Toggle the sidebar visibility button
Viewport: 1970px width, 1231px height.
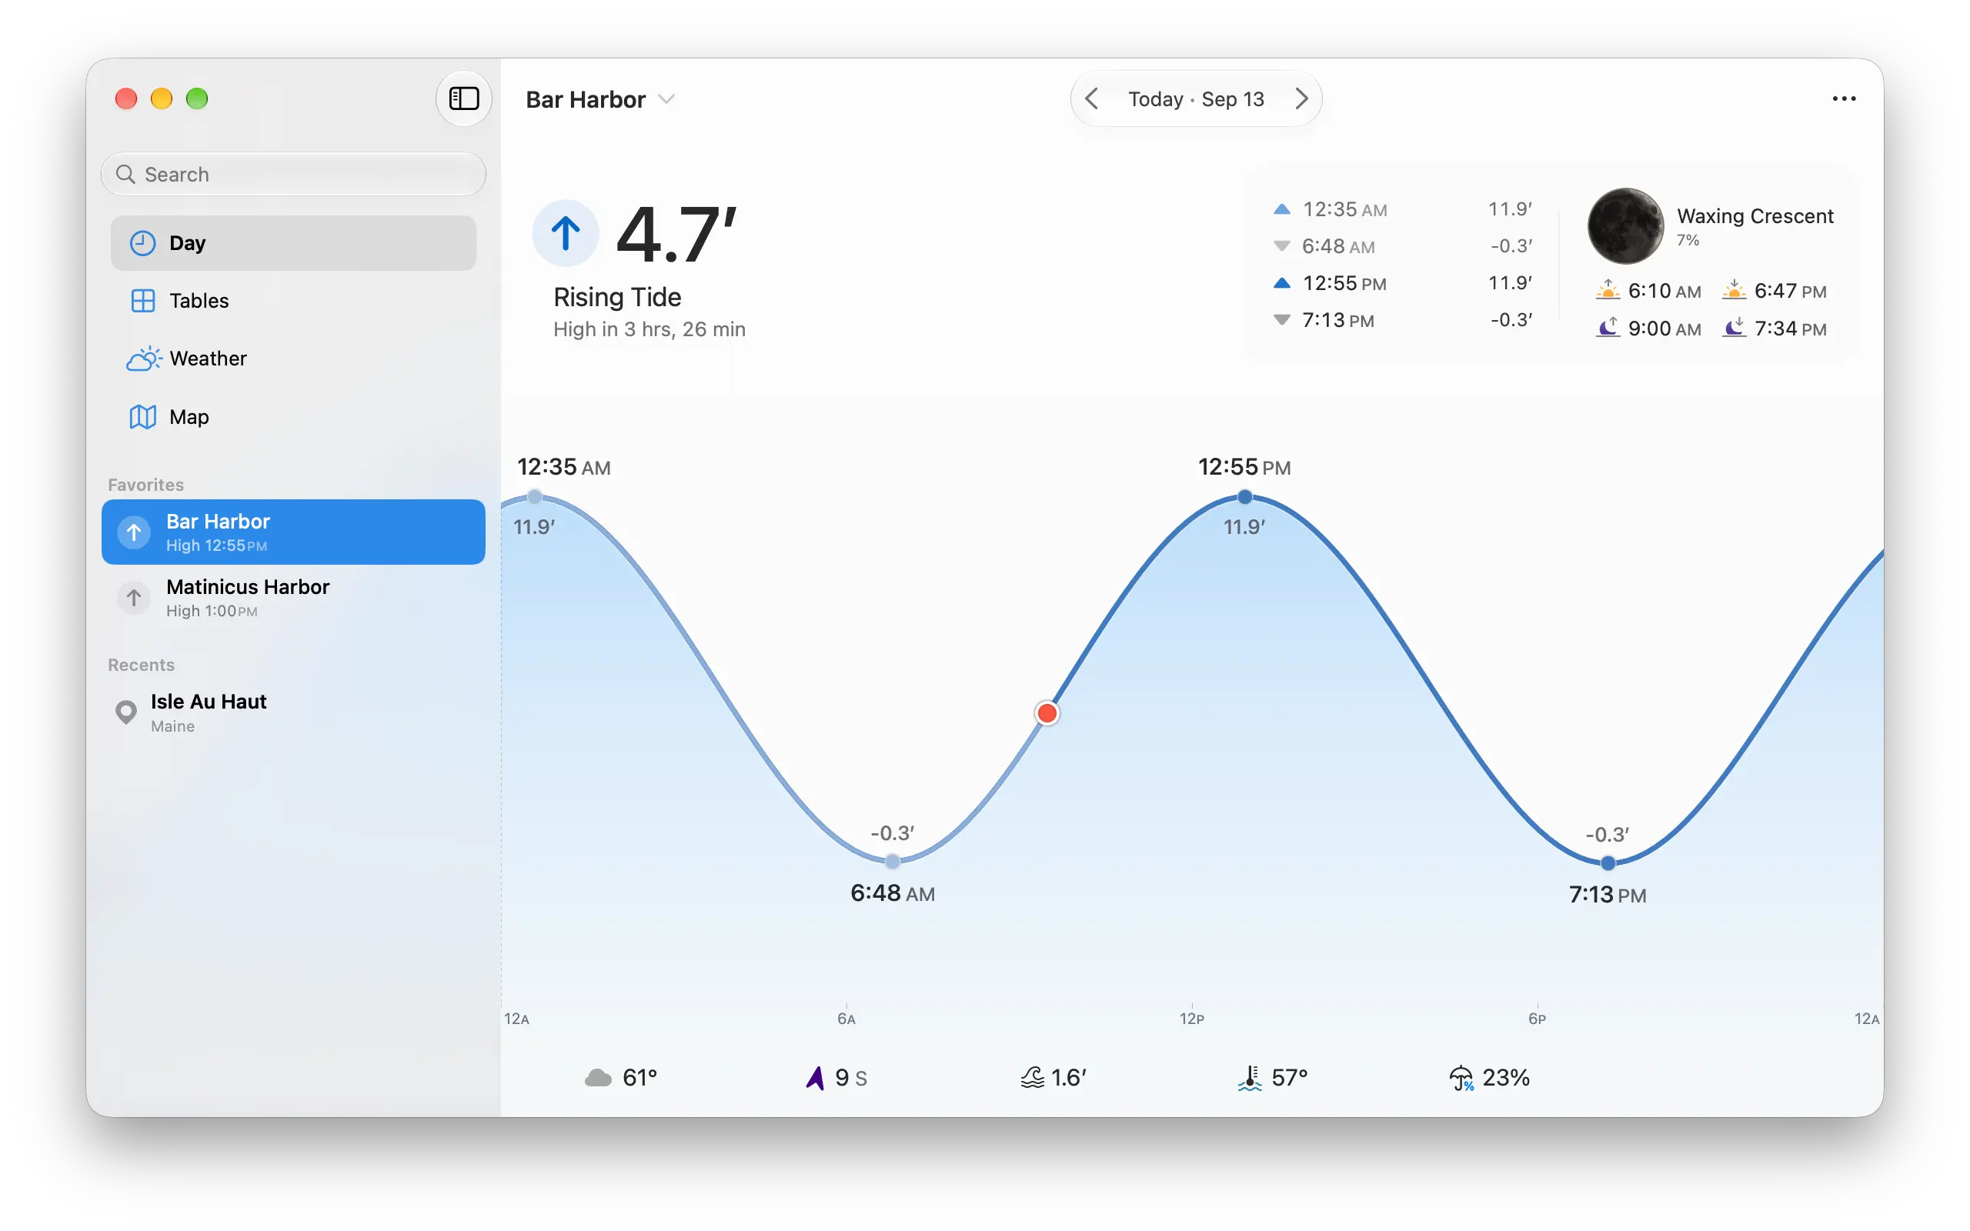463,98
